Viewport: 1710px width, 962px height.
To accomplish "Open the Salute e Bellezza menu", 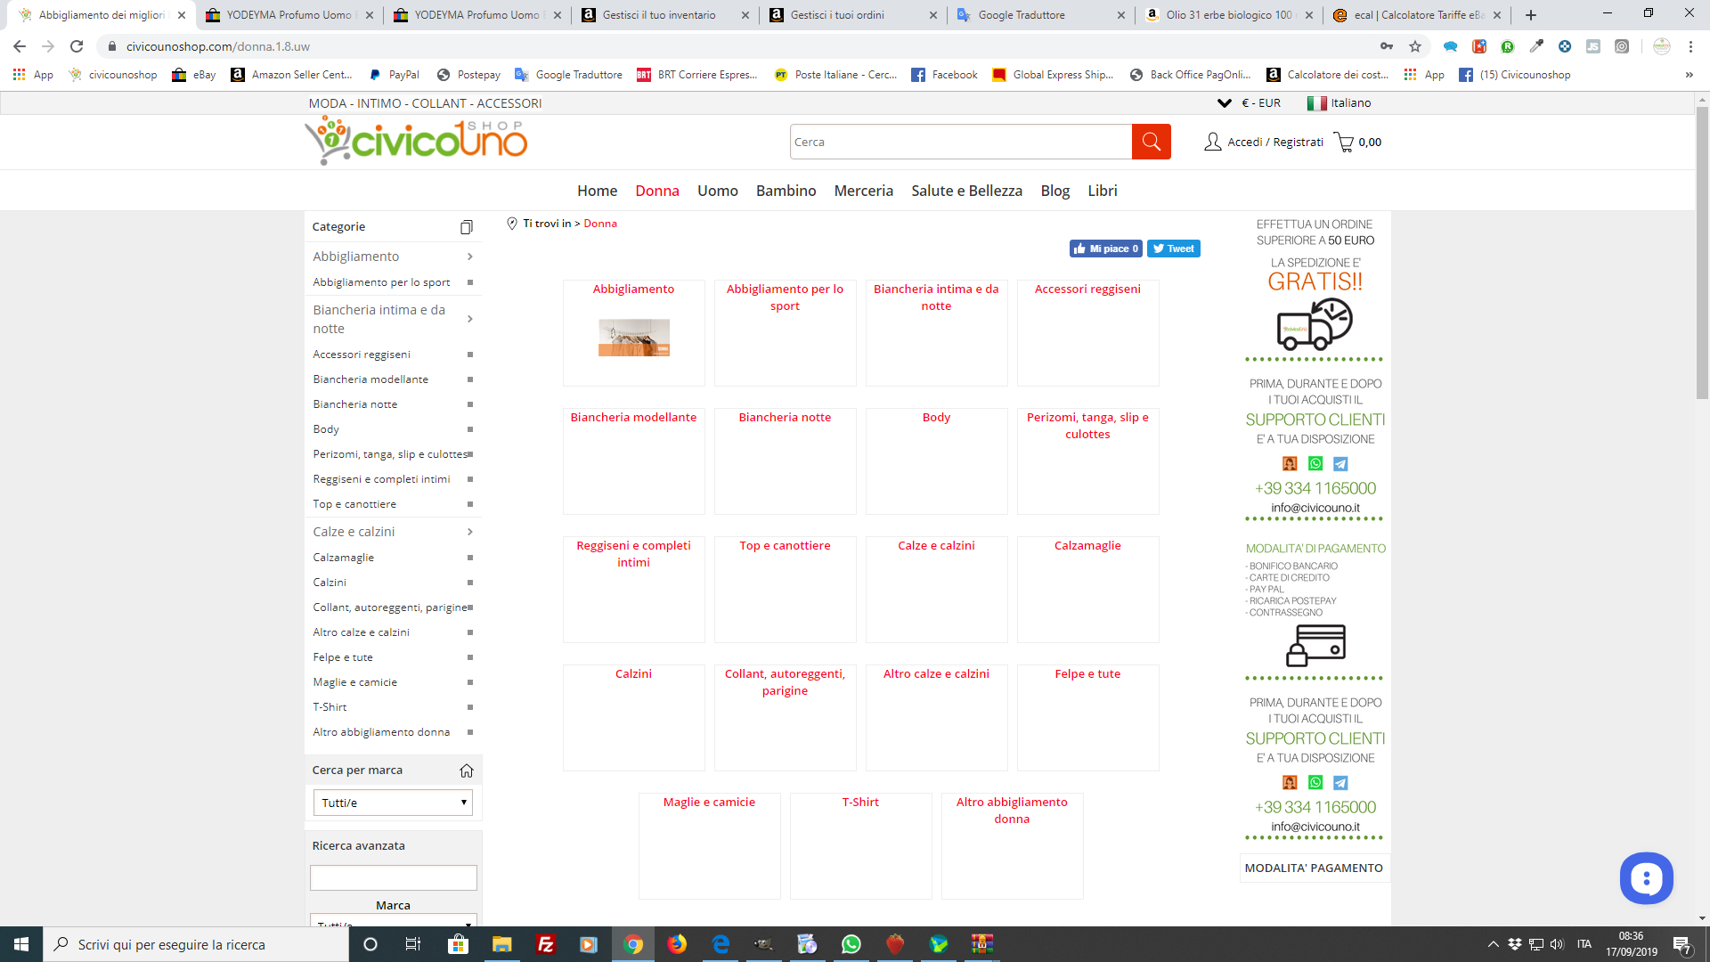I will pos(966,191).
